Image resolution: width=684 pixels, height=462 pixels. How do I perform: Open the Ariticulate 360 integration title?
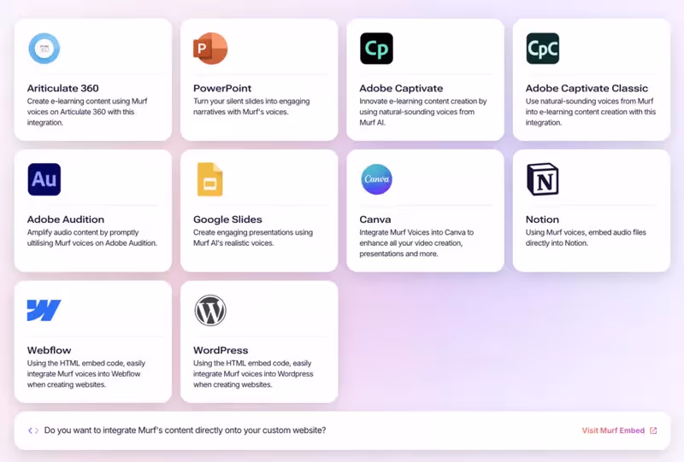(x=62, y=88)
